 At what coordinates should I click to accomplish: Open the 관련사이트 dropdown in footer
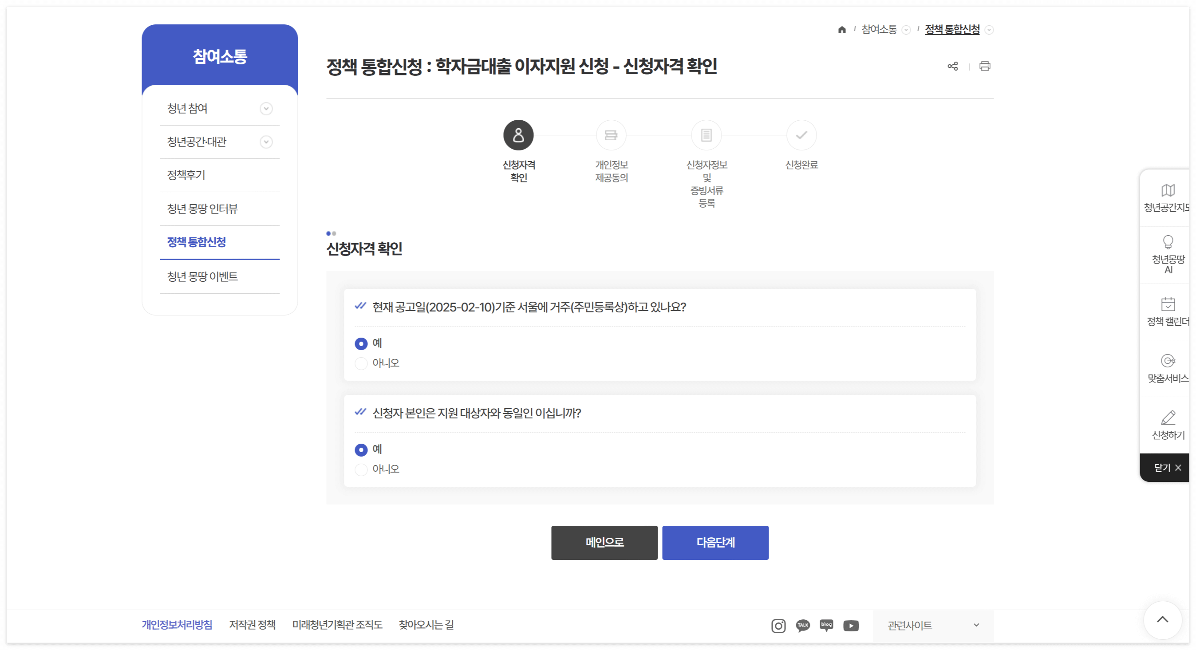pos(933,626)
